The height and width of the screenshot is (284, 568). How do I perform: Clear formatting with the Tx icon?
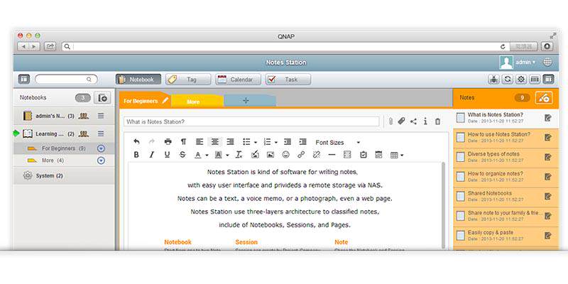click(239, 155)
